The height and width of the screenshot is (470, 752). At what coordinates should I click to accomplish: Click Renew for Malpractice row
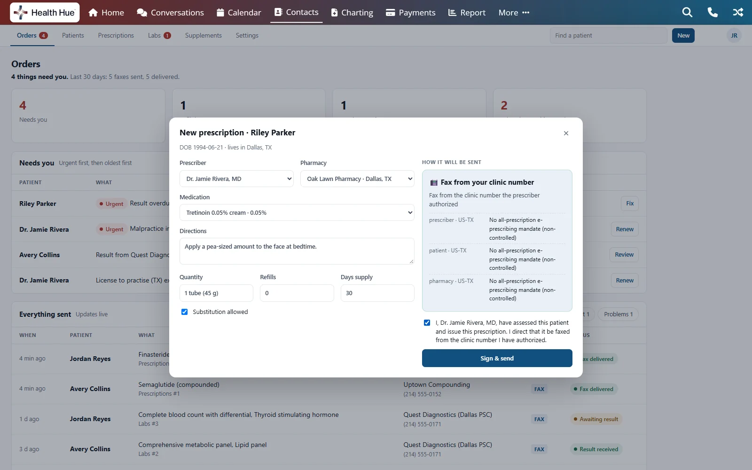[x=625, y=229]
